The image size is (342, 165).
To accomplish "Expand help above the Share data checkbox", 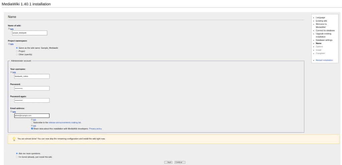I will point(34,126).
